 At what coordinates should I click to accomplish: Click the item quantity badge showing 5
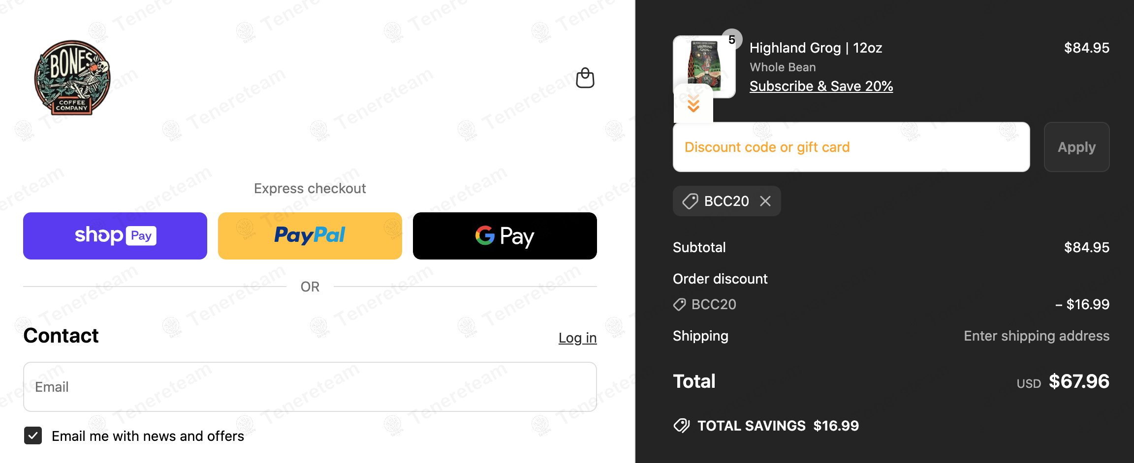tap(732, 39)
